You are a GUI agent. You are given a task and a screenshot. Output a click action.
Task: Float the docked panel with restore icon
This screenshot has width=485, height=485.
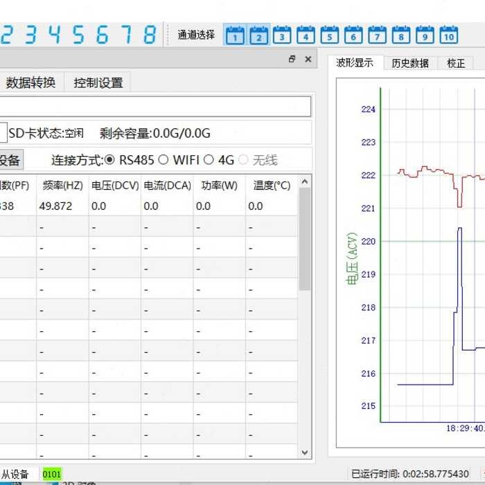tap(292, 60)
